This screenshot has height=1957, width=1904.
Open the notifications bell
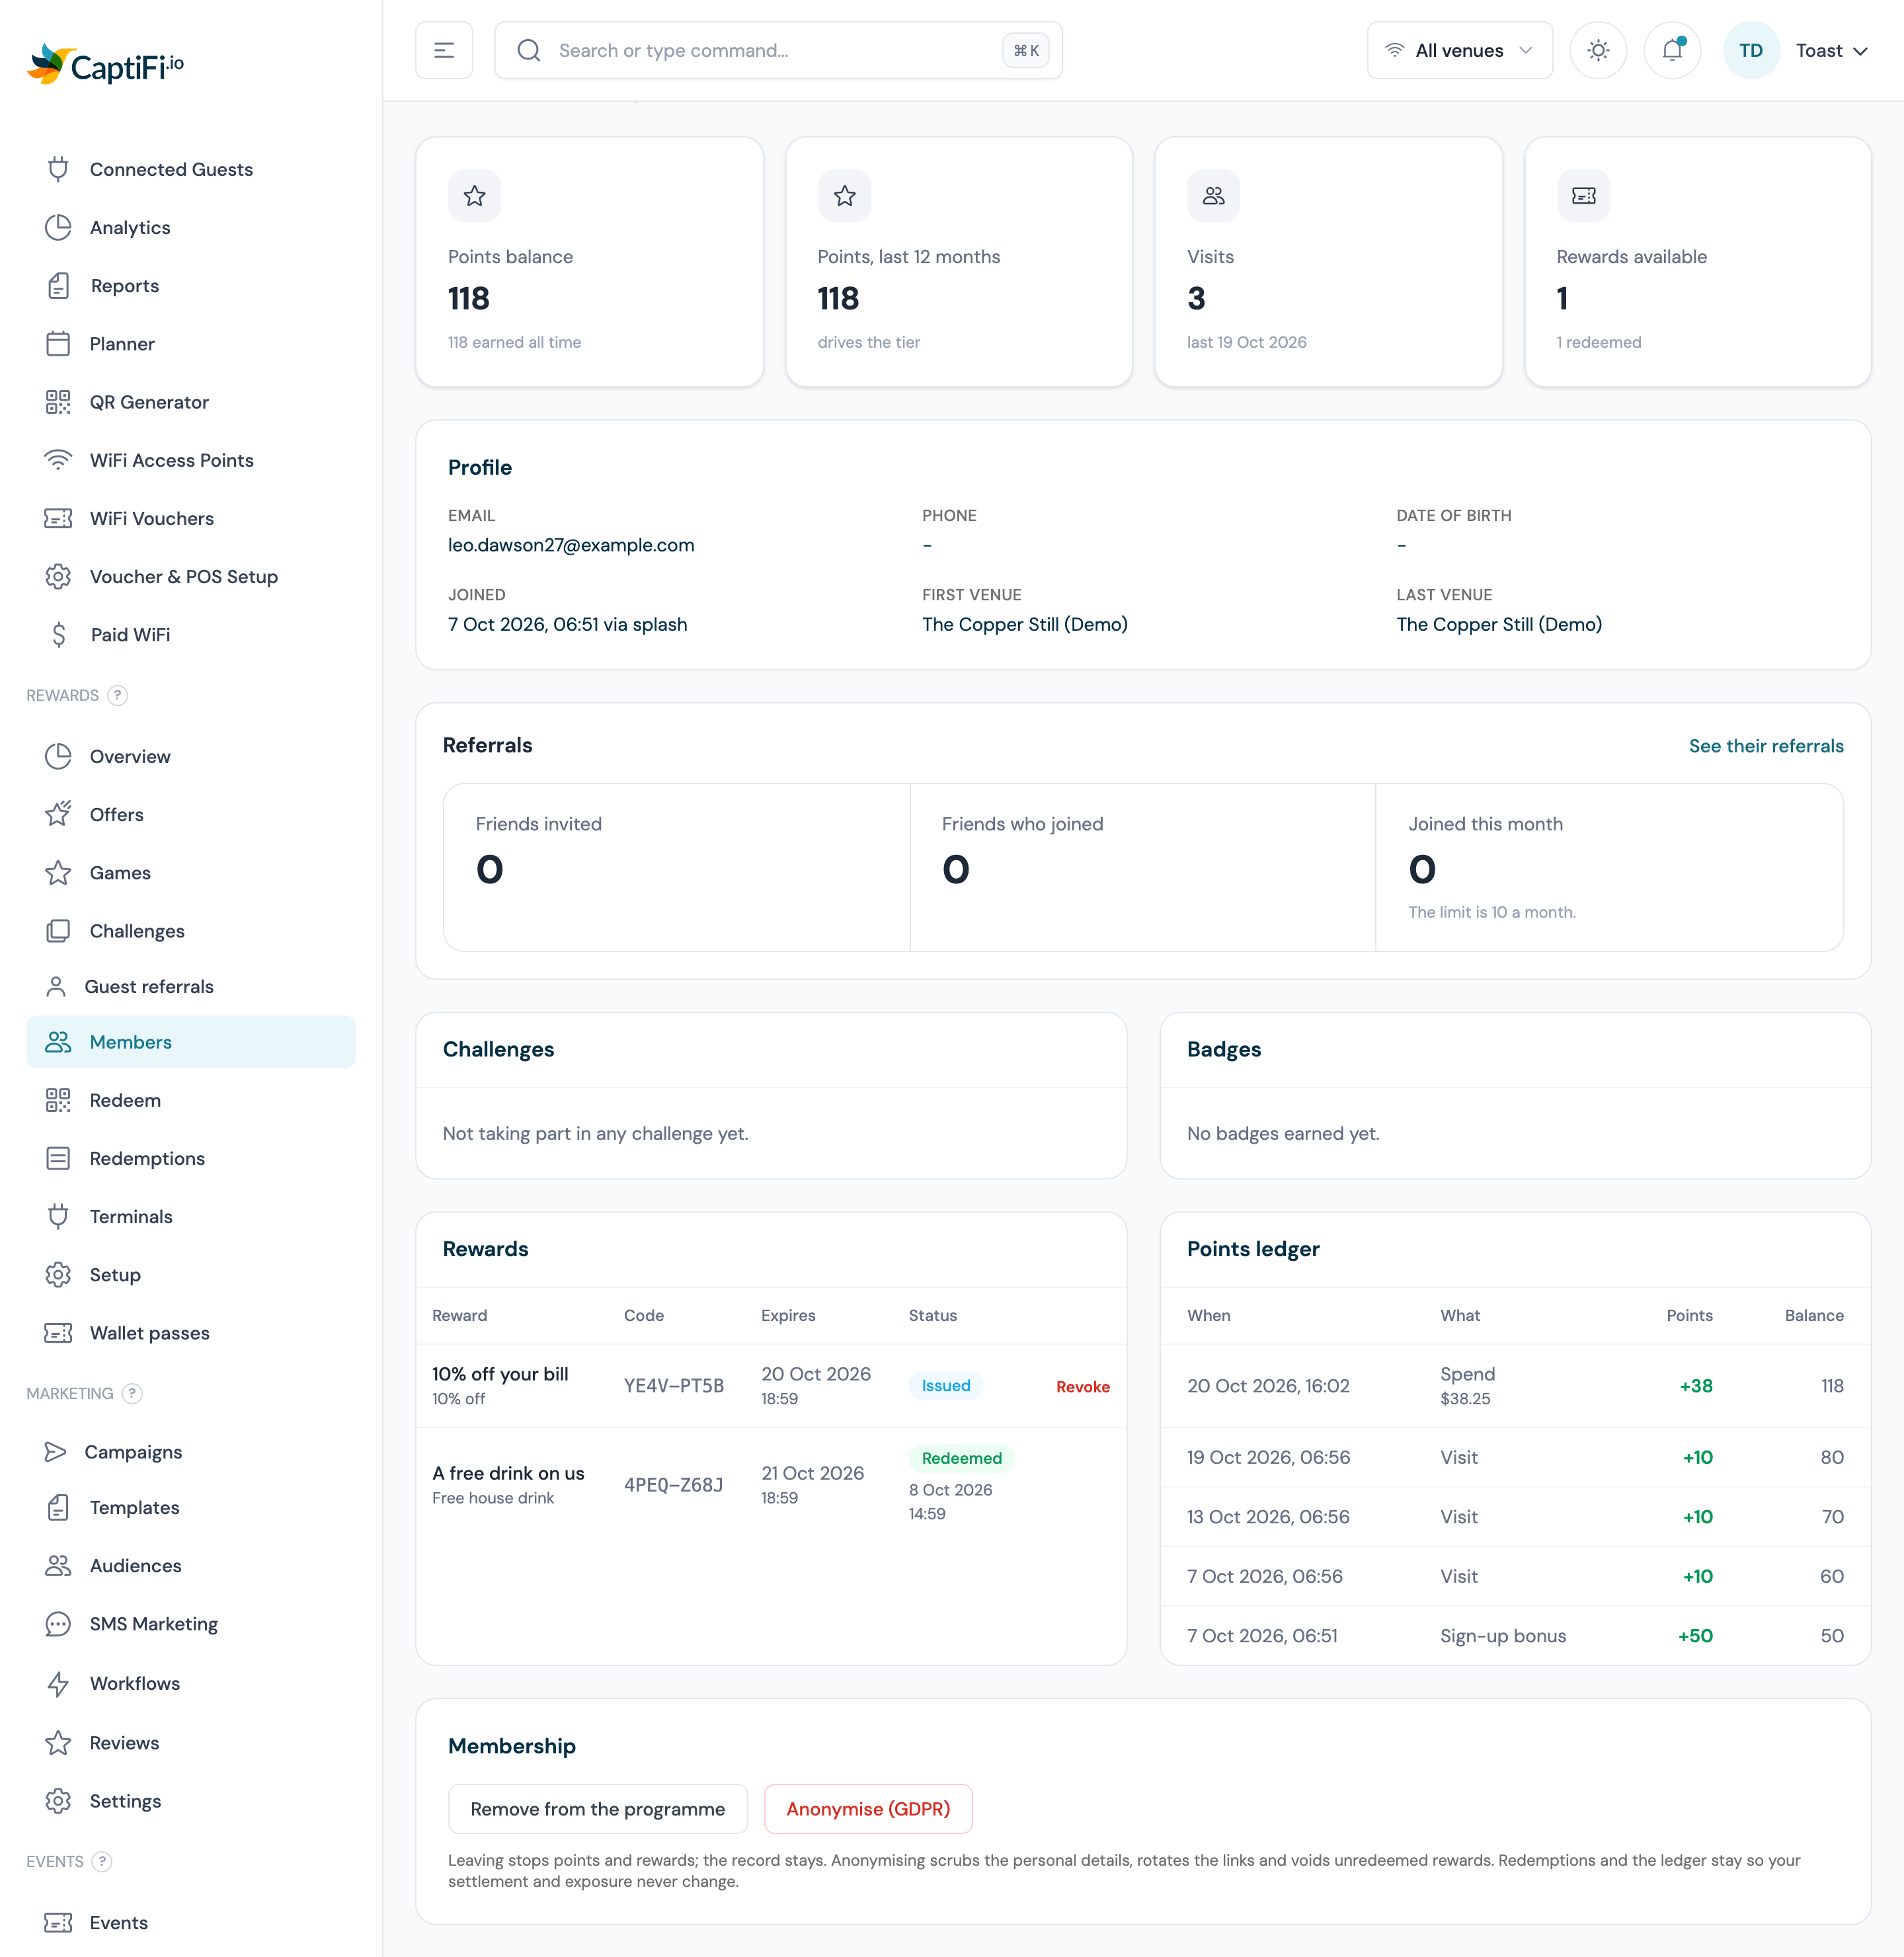pyautogui.click(x=1672, y=50)
